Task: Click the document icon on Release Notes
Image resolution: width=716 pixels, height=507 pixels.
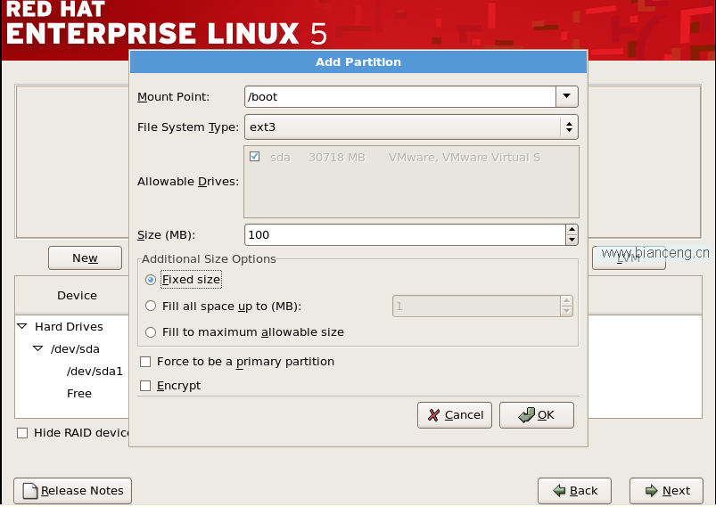Action: (x=30, y=491)
